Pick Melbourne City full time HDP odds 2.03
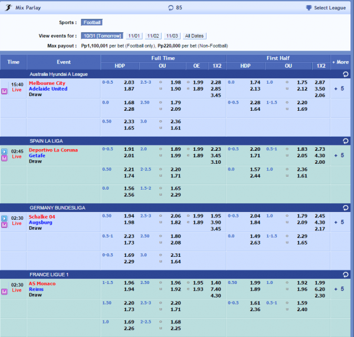This screenshot has width=354, height=337. click(129, 82)
